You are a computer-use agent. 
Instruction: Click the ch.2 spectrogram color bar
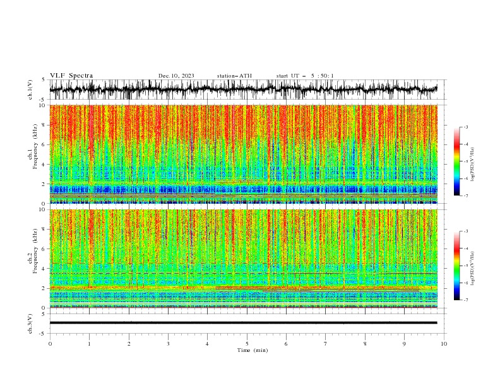(457, 266)
